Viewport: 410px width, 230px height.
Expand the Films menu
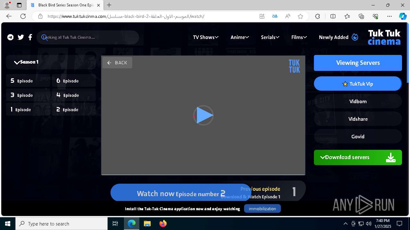pos(299,37)
